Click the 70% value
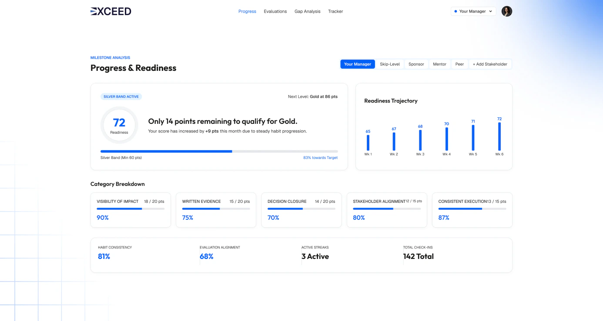 click(273, 218)
